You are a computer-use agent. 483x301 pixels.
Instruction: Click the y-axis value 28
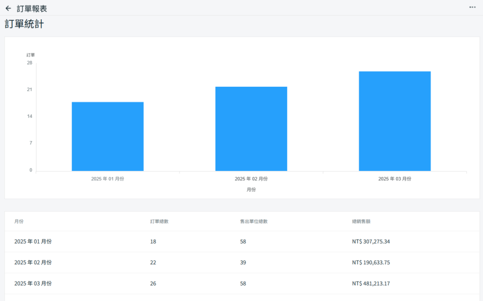(30, 63)
